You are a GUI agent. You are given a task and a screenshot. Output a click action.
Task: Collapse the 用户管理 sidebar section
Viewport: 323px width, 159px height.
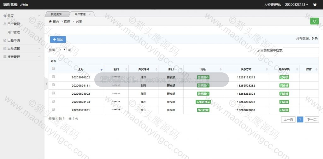22,24
